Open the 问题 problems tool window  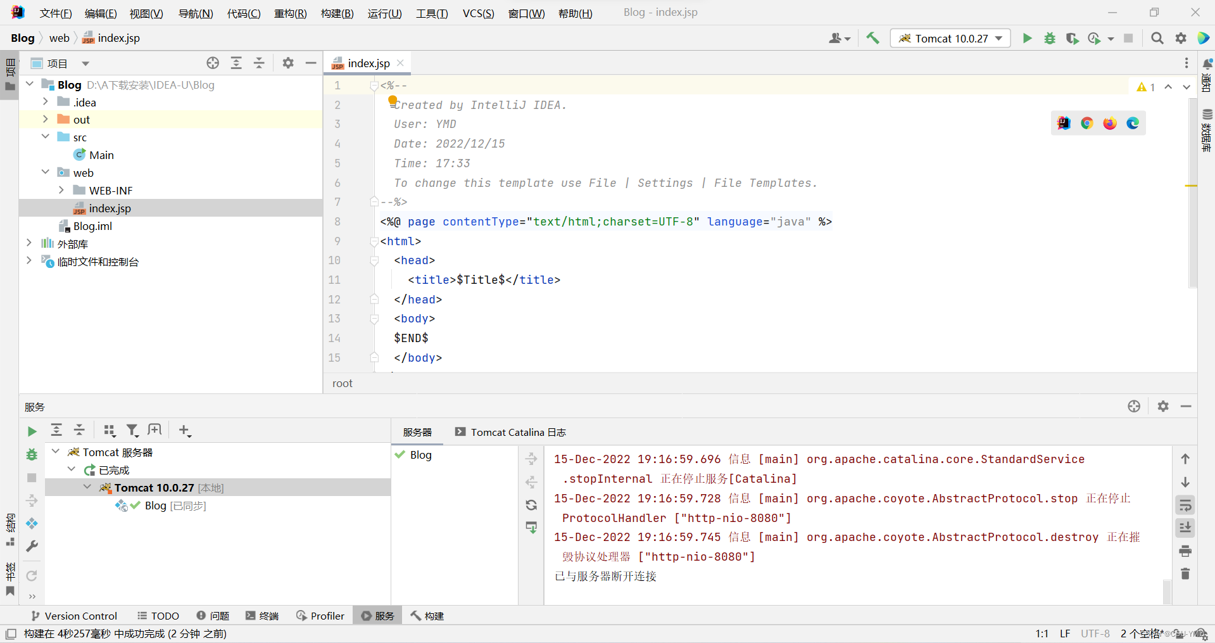pyautogui.click(x=213, y=616)
